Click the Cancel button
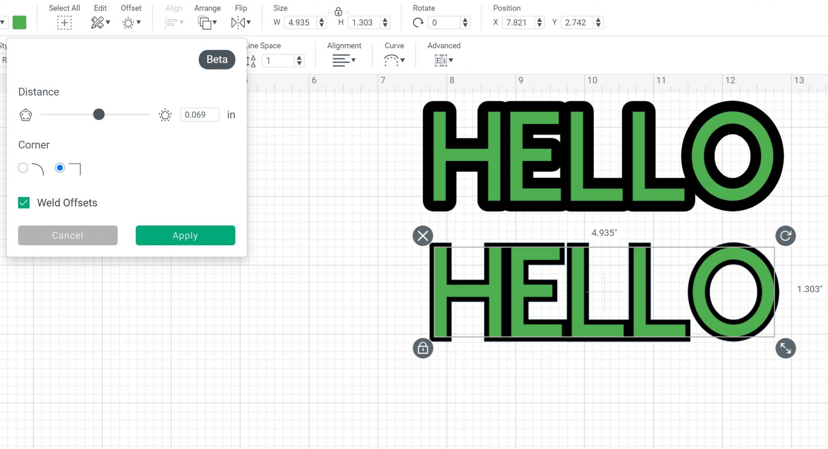The height and width of the screenshot is (449, 828). coord(68,235)
